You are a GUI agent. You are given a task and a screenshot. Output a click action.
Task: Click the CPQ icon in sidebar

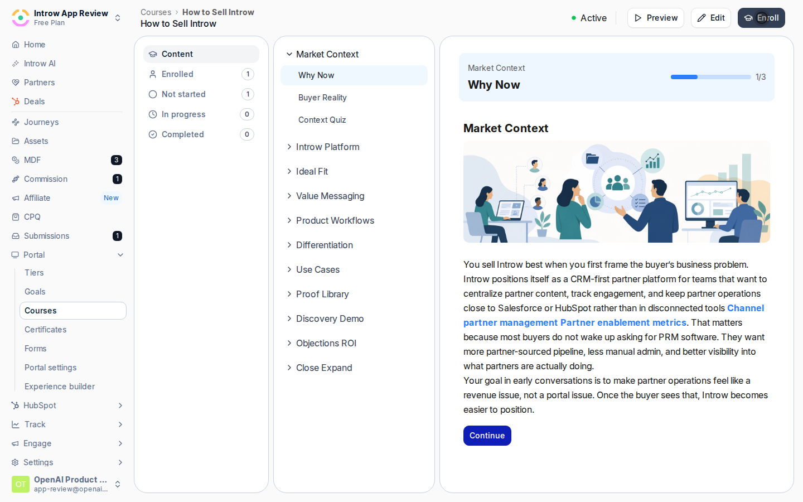tap(16, 217)
